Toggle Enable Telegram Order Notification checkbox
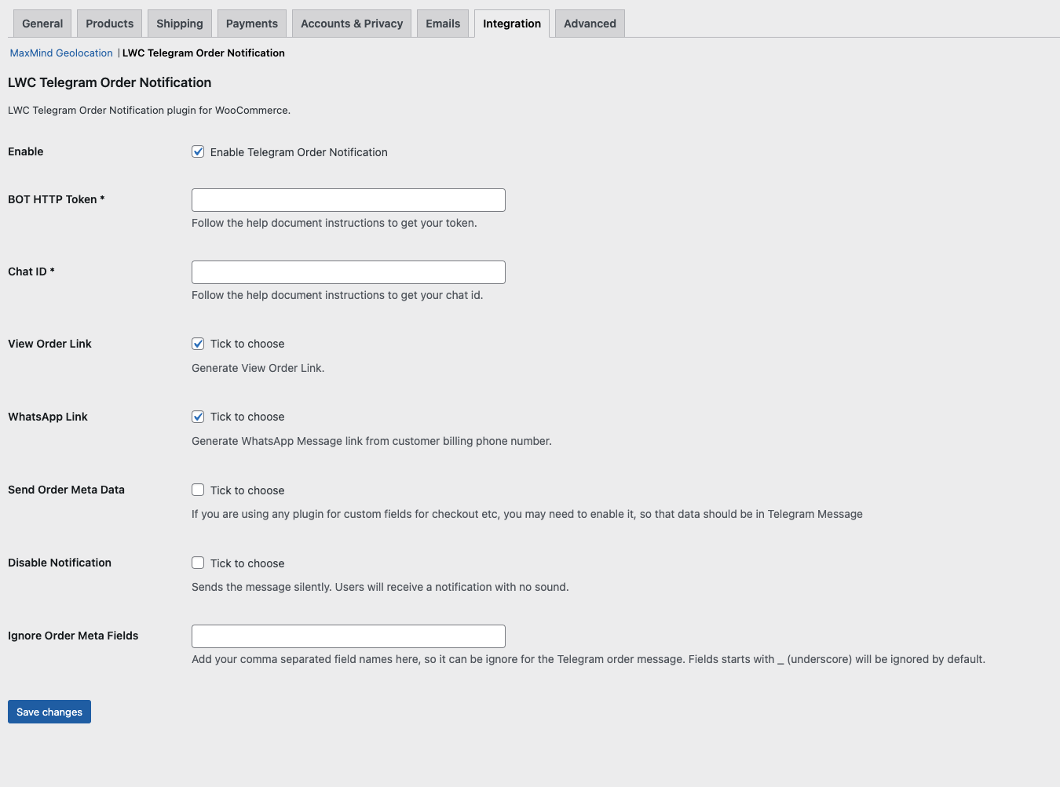 198,151
